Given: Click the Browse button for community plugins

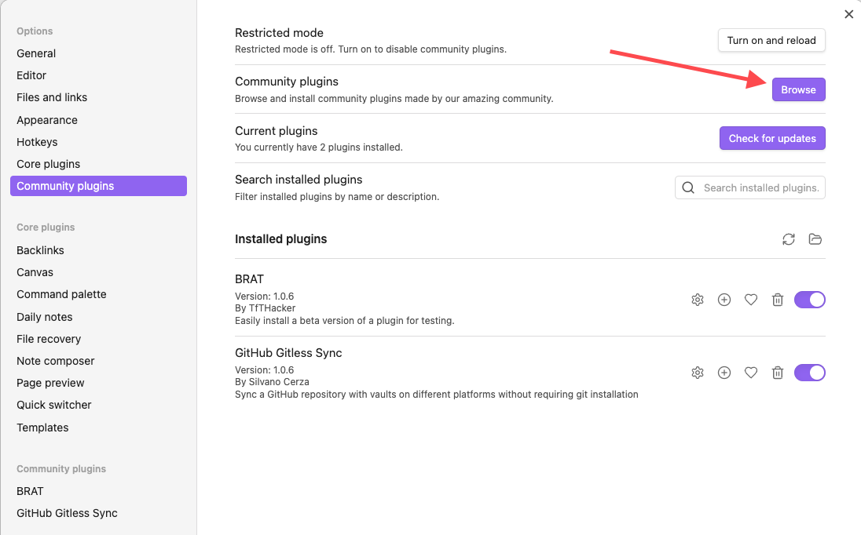Looking at the screenshot, I should click(799, 89).
